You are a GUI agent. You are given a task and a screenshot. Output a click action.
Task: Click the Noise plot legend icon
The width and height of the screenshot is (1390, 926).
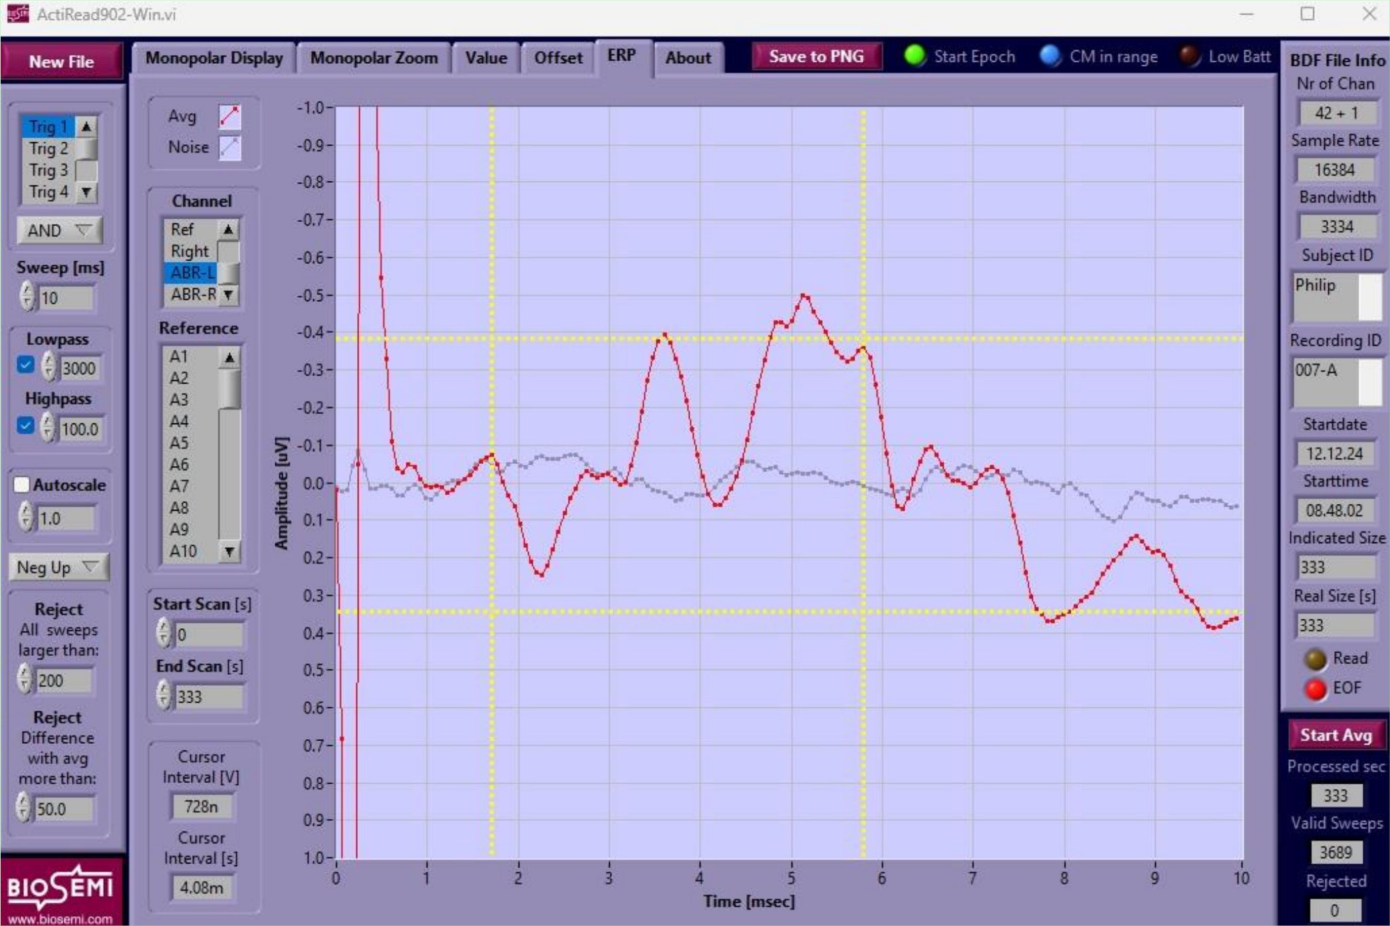coord(229,148)
